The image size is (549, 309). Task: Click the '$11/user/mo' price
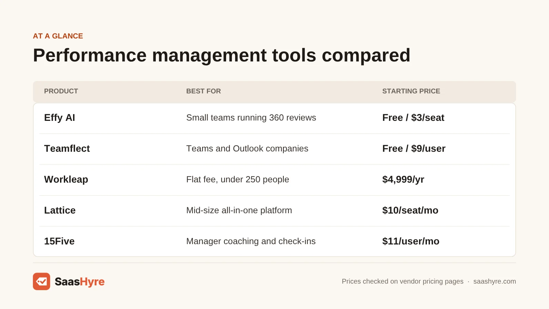(411, 241)
